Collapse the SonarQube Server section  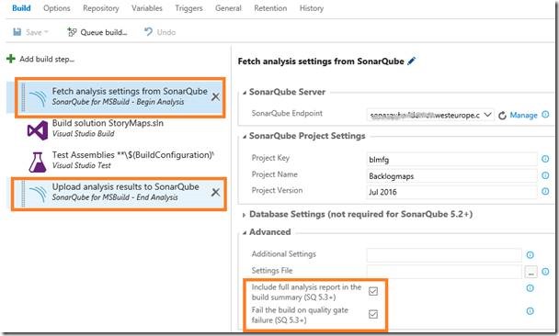[245, 93]
